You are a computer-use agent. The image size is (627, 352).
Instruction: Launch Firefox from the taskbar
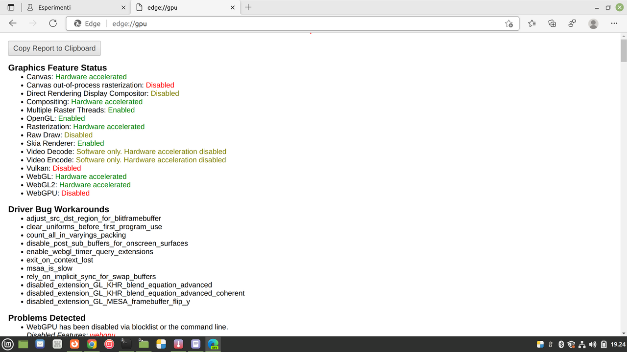[x=74, y=344]
